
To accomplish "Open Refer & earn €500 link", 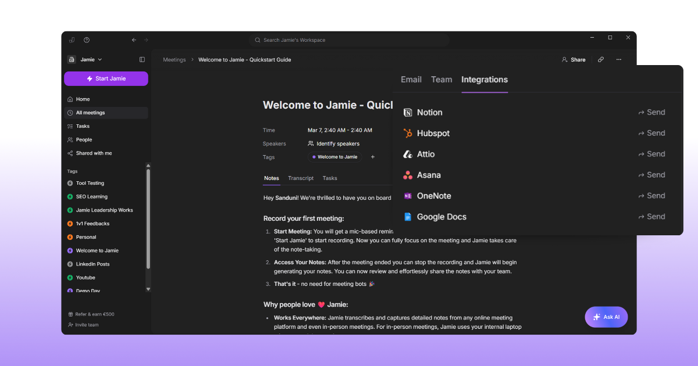I will [91, 314].
